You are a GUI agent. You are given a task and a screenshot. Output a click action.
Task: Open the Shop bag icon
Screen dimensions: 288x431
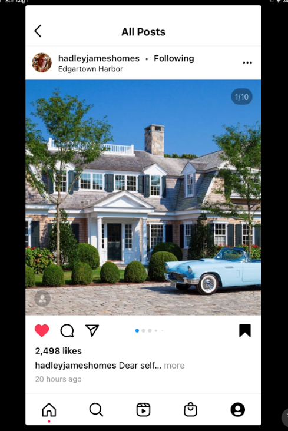(190, 410)
